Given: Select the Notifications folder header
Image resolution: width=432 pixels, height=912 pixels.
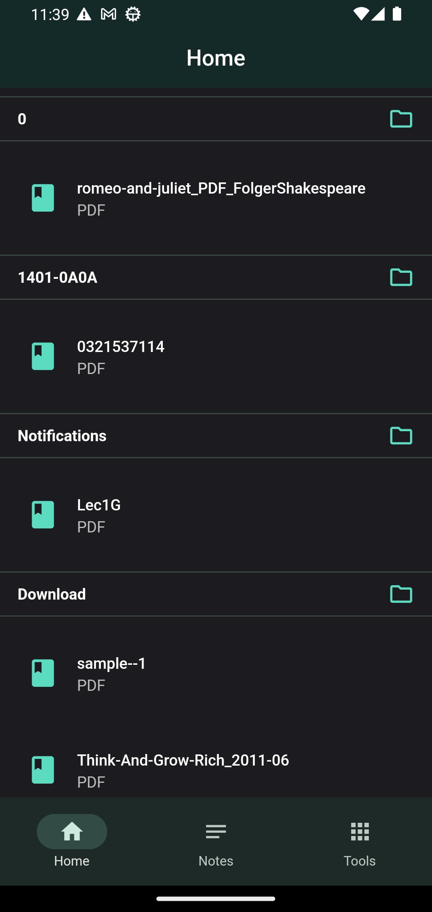Looking at the screenshot, I should (x=216, y=436).
